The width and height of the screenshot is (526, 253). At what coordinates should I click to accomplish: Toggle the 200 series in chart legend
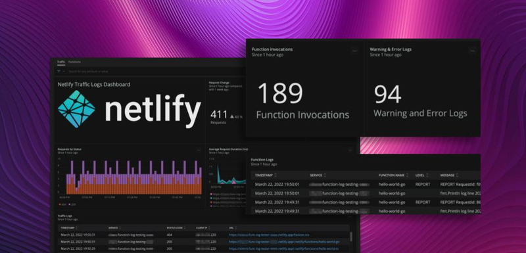point(72,204)
